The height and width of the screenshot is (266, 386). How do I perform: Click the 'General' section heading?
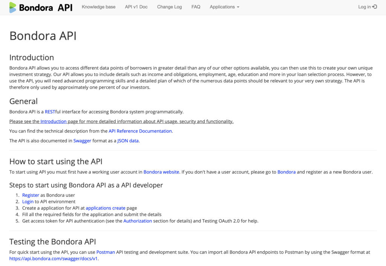[x=23, y=101]
